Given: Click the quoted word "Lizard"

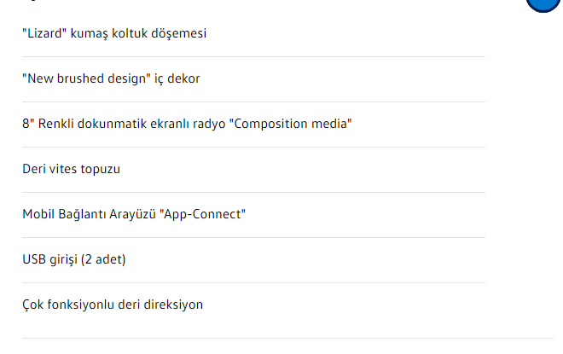Looking at the screenshot, I should pyautogui.click(x=45, y=34).
